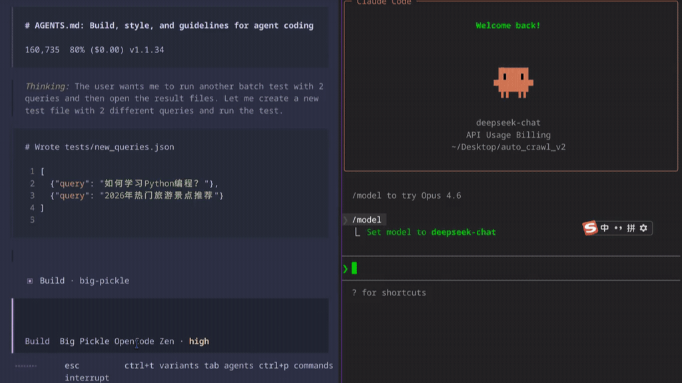Click 'OpenCode Zen' provider label
This screenshot has height=383, width=682.
[145, 341]
